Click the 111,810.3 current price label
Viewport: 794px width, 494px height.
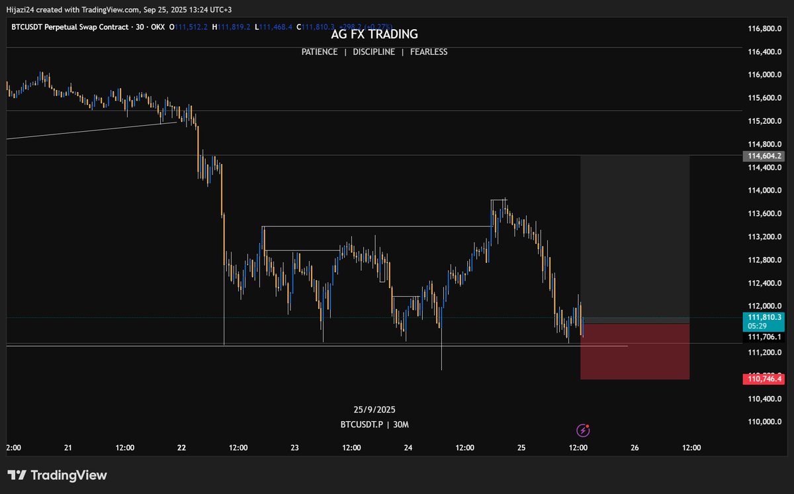[x=764, y=317]
